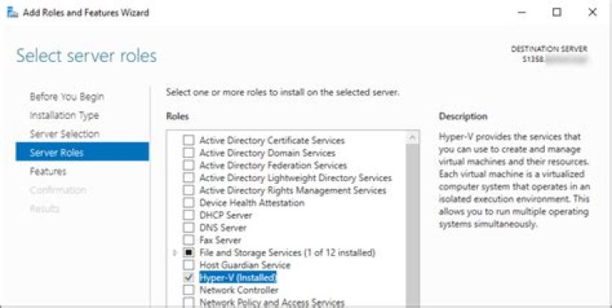Select the DHCP Server label
The height and width of the screenshot is (308, 612).
[225, 215]
